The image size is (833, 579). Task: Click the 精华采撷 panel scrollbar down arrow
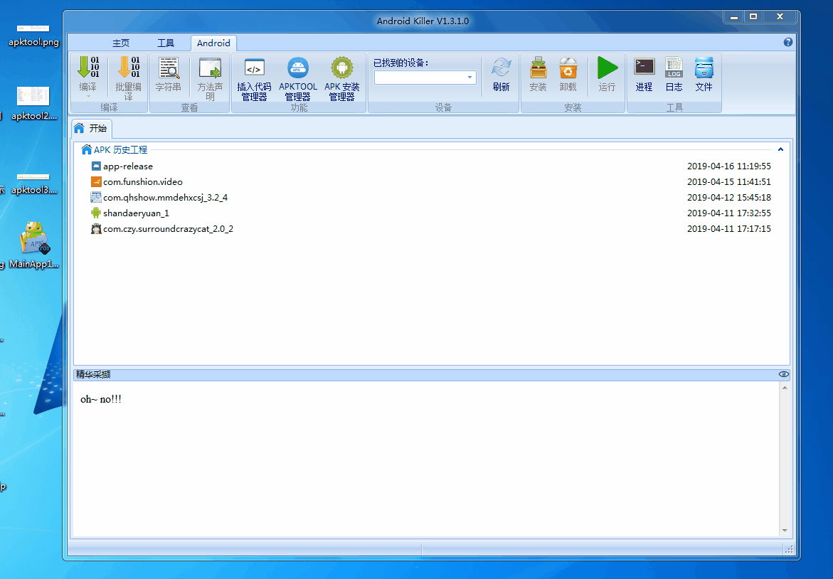click(x=785, y=531)
